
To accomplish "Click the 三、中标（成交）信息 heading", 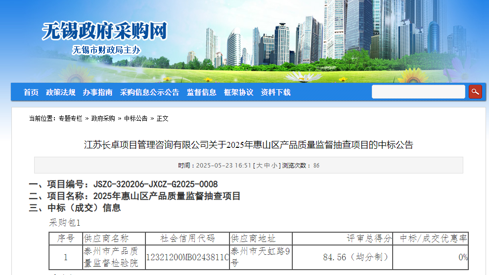I will coord(75,208).
